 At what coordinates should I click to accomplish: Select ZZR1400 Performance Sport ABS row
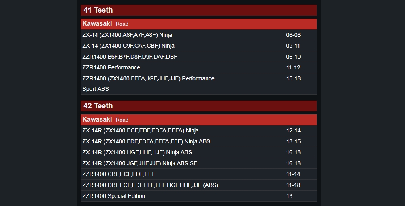tap(198, 84)
